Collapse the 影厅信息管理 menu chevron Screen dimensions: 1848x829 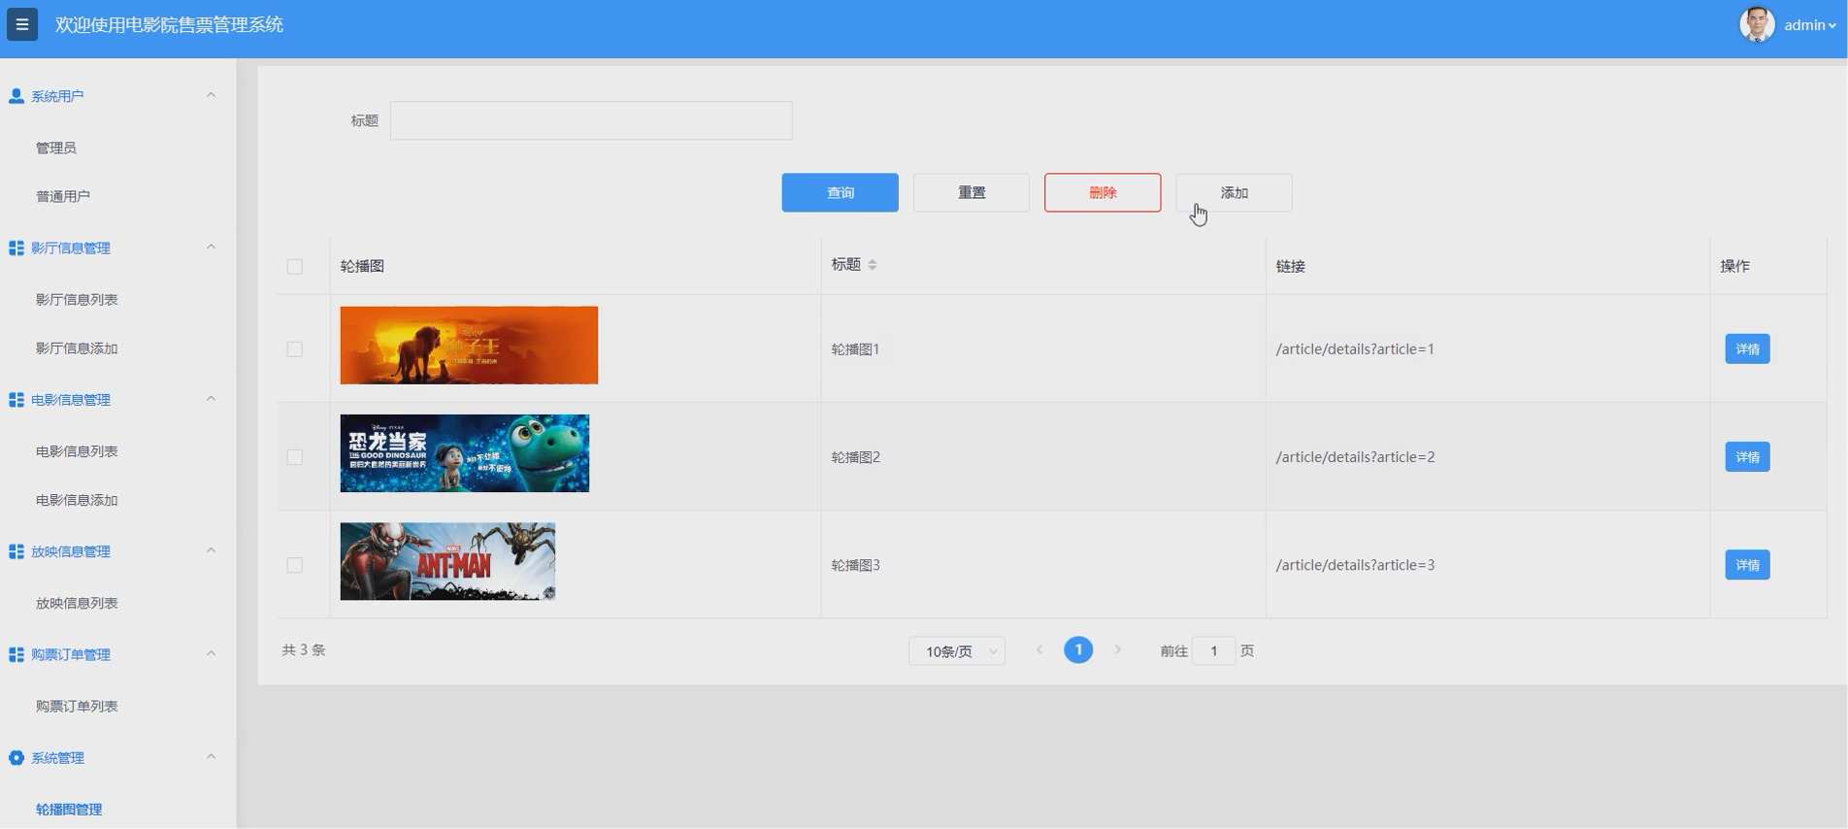click(211, 247)
